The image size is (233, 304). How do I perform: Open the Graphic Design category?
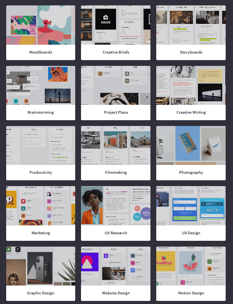(x=41, y=274)
